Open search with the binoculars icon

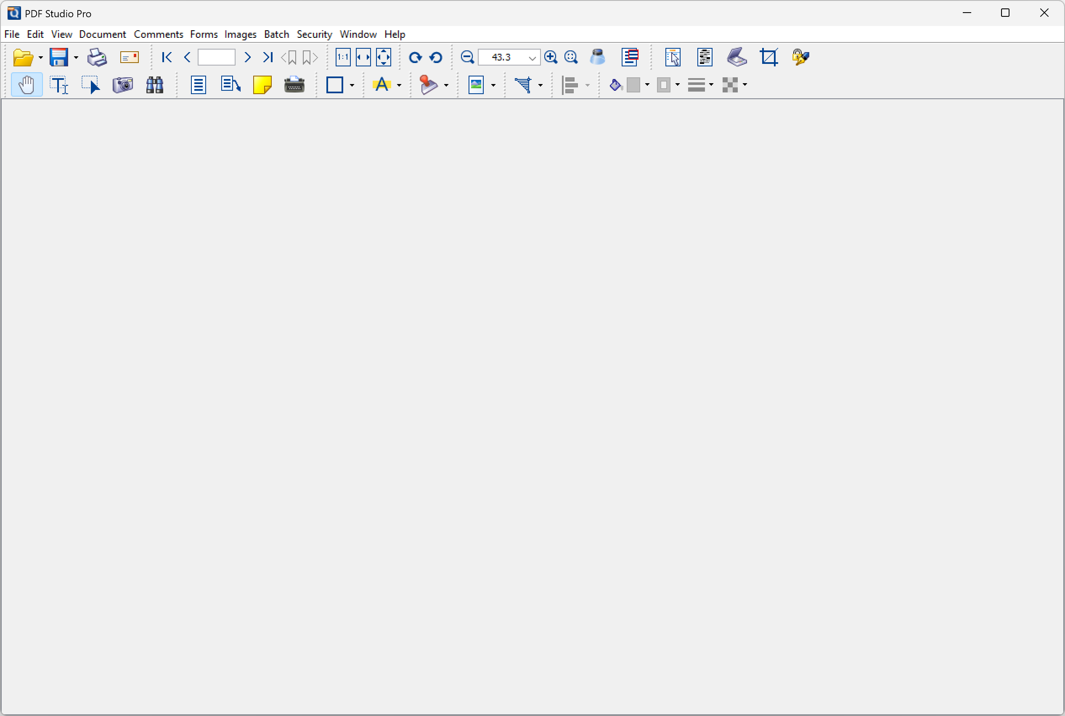(154, 85)
